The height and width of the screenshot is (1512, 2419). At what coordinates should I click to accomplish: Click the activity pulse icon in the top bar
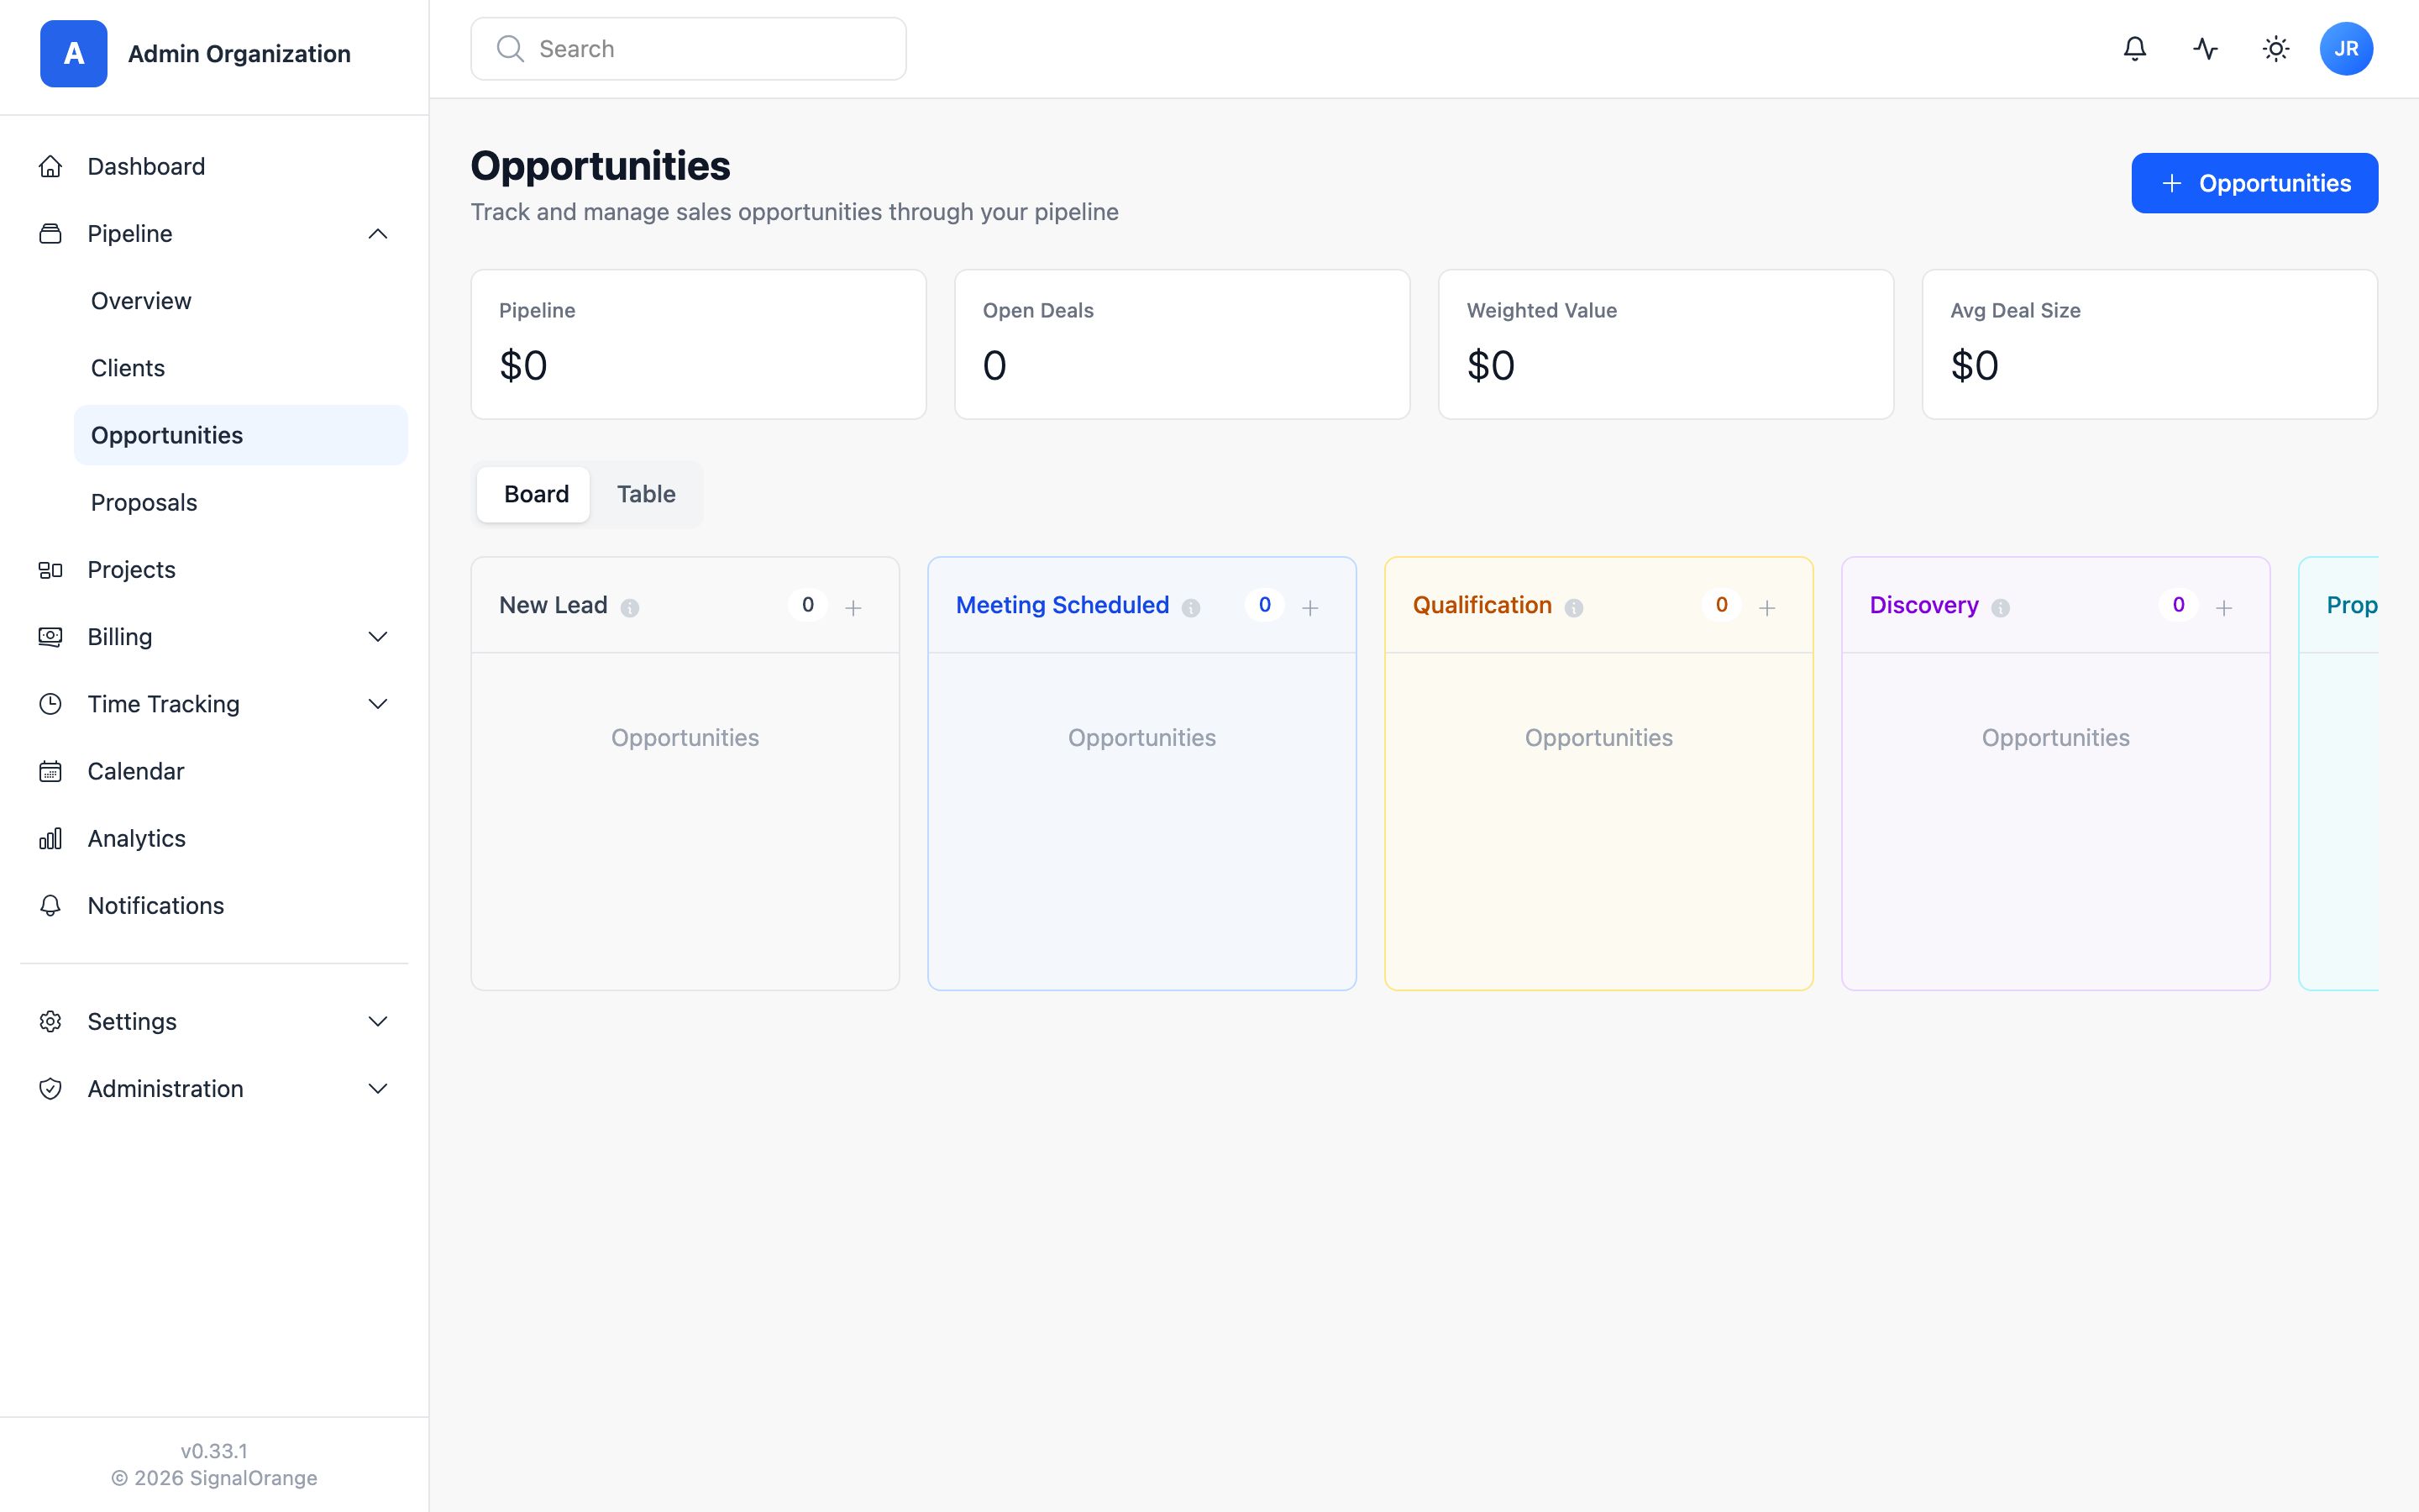pyautogui.click(x=2205, y=49)
